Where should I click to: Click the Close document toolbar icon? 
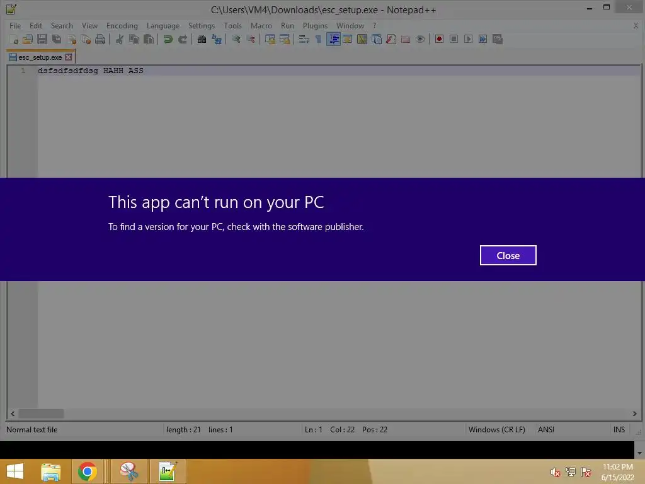(x=71, y=39)
